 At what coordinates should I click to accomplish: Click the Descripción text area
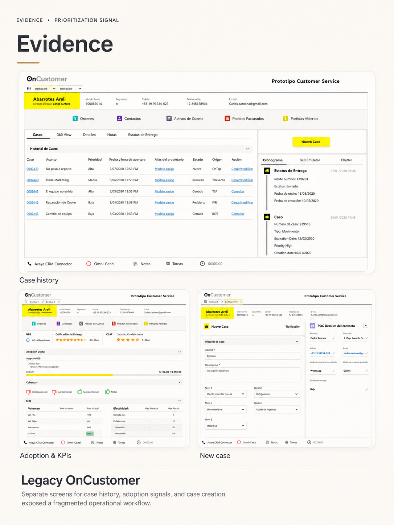point(253,375)
